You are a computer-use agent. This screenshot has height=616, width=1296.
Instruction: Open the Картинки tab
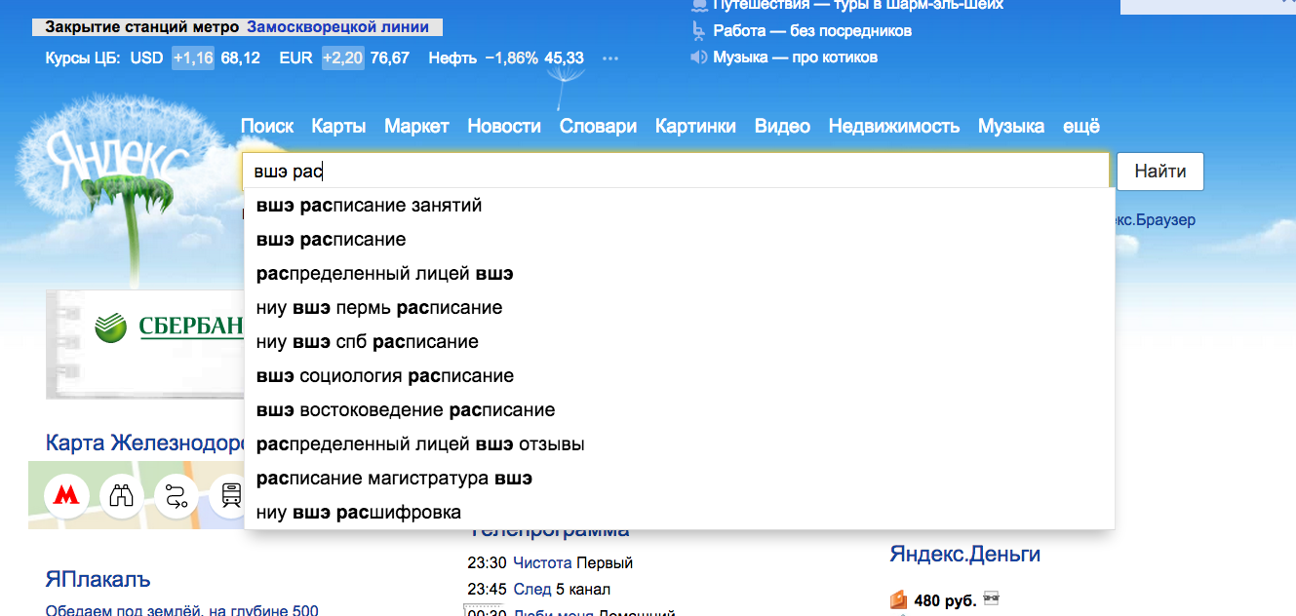(695, 126)
